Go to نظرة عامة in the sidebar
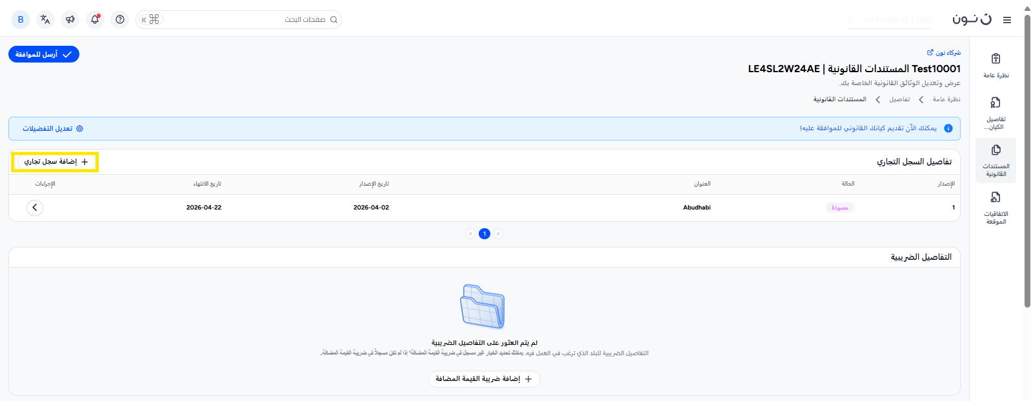 996,66
